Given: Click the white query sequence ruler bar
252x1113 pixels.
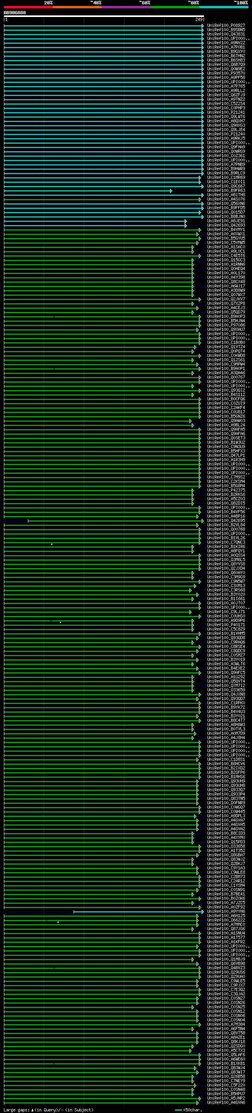Looking at the screenshot, I should [104, 17].
